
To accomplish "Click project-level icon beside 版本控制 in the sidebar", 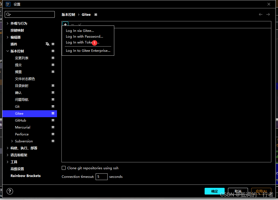I will coord(53,51).
